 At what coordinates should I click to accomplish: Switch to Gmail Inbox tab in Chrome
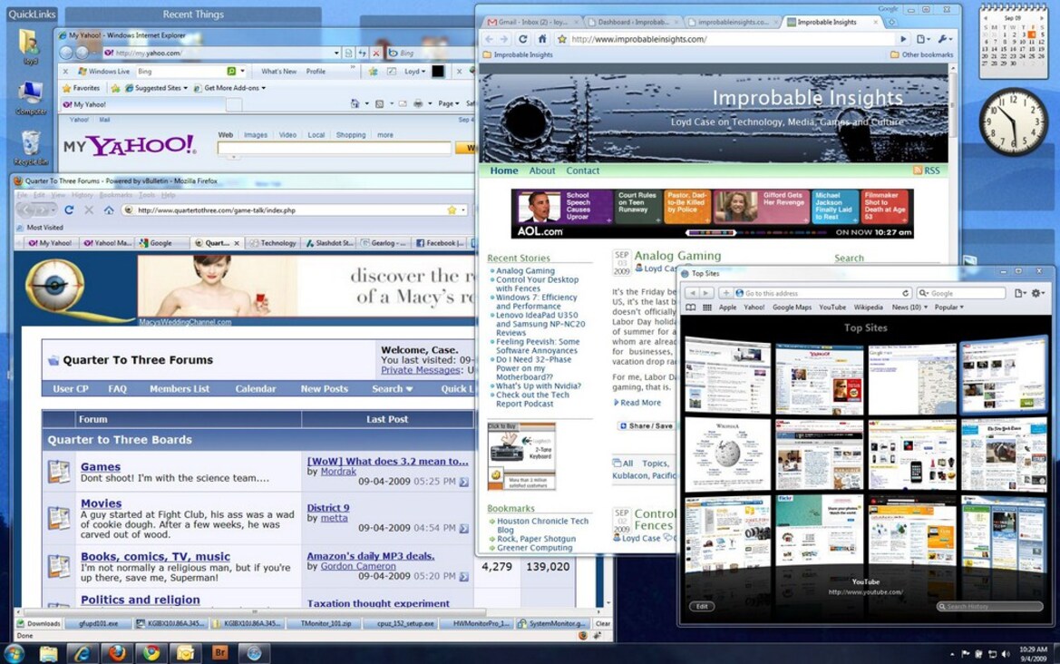pos(530,23)
